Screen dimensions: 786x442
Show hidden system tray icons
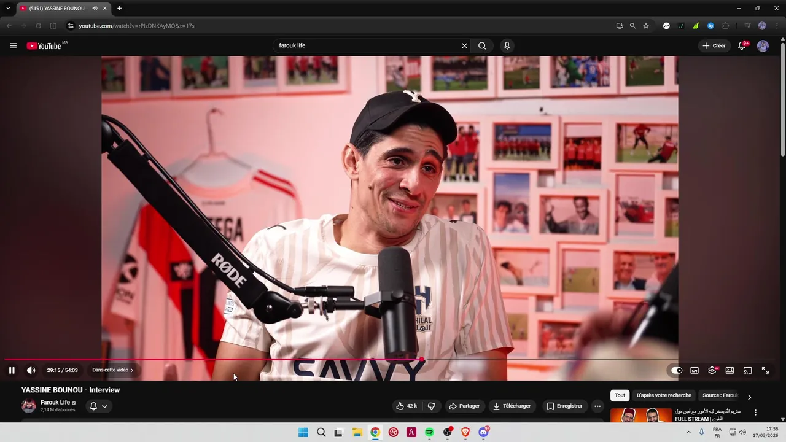click(x=688, y=432)
